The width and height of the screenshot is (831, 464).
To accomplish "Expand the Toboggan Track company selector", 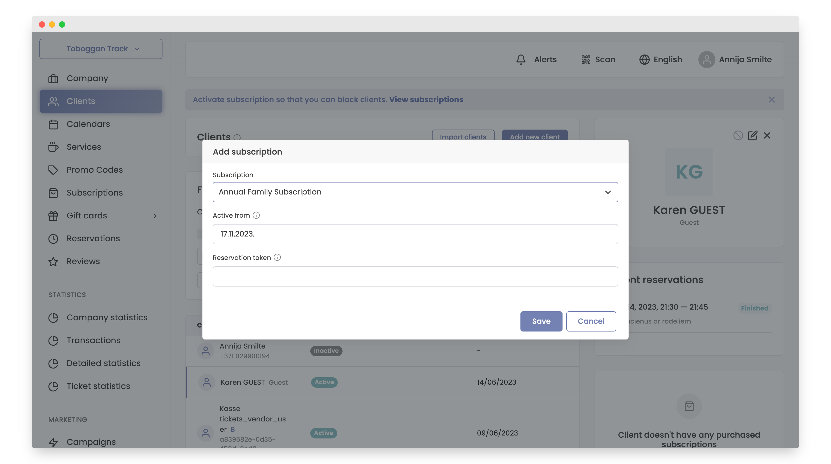I will point(101,49).
